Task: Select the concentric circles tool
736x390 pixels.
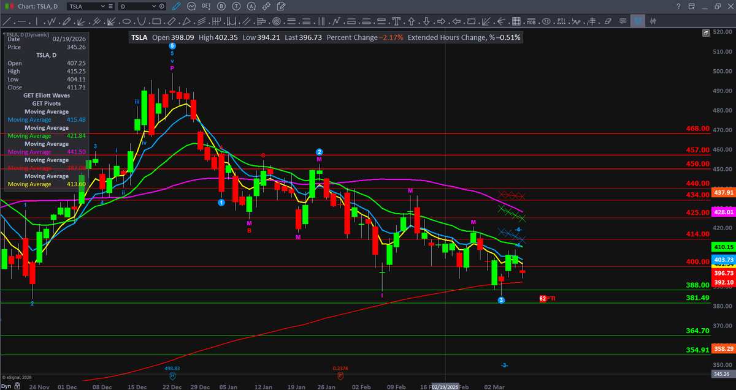Action: 277,21
